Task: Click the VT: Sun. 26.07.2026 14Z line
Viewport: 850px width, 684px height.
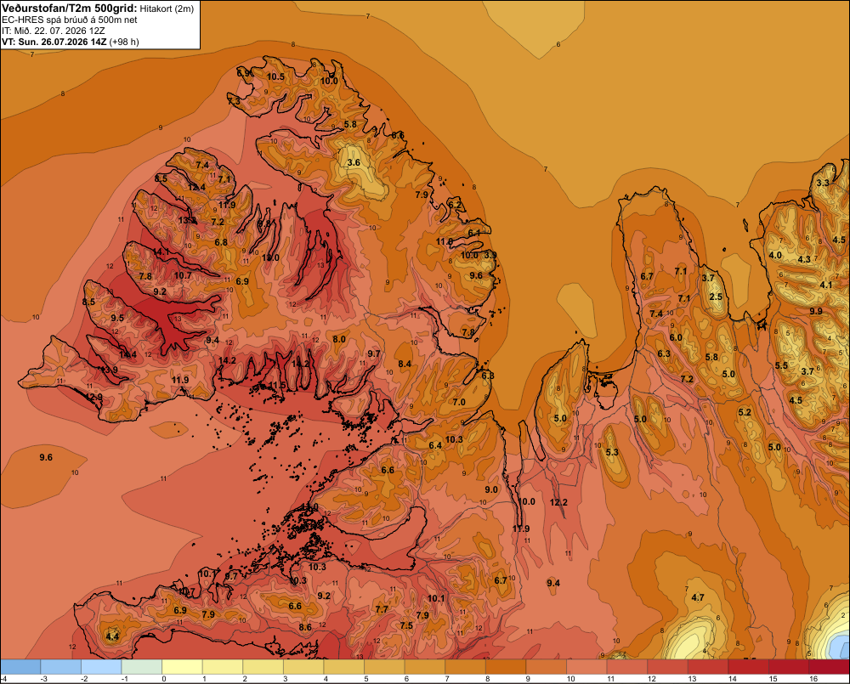Action: tap(71, 42)
